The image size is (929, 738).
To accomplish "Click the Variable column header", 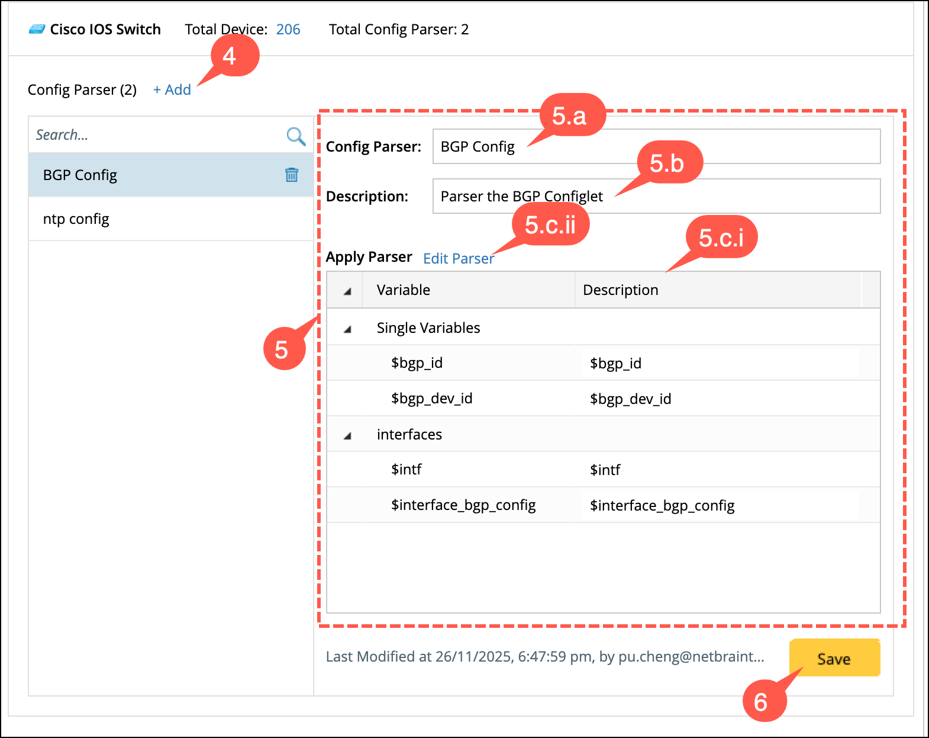I will (x=469, y=290).
